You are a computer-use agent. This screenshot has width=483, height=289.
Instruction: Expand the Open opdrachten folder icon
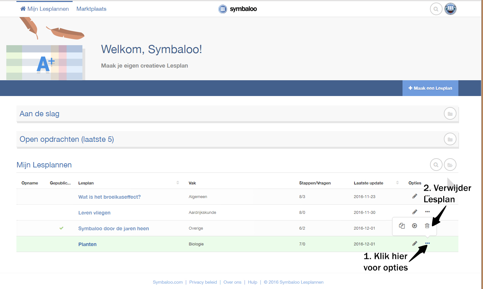tap(450, 139)
